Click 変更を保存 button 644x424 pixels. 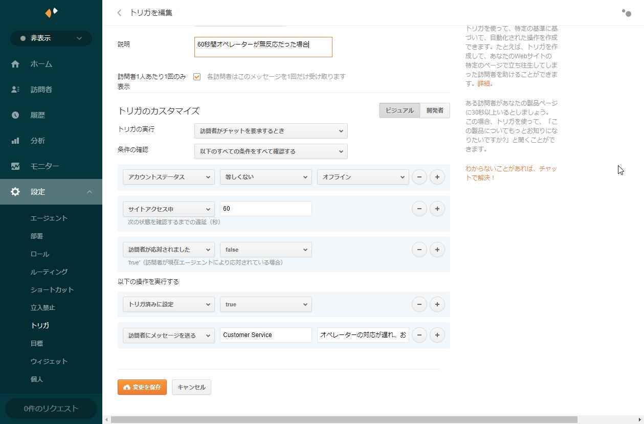(142, 387)
